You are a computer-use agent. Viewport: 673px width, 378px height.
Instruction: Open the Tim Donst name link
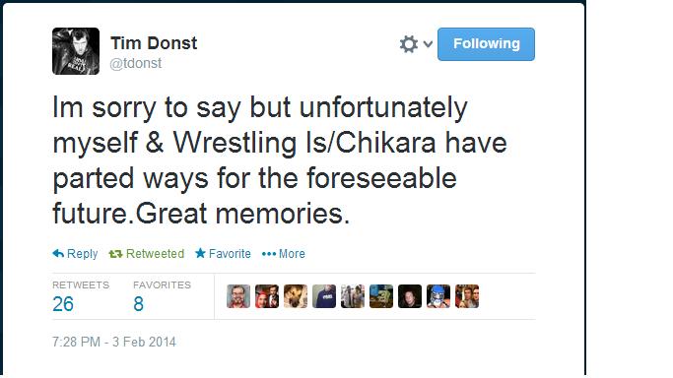154,43
